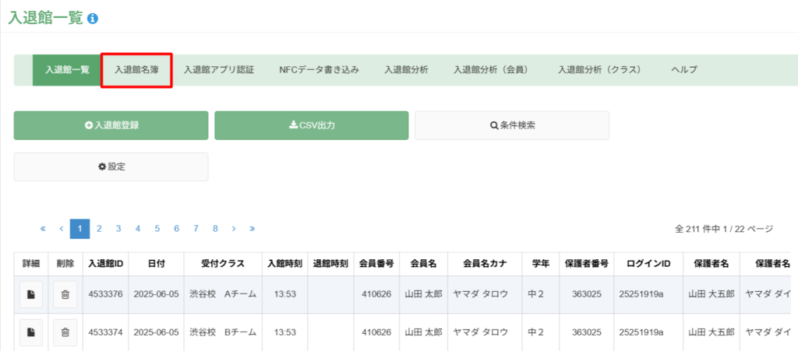
Task: Switch to the 入退館名簿 tab
Action: (x=136, y=70)
